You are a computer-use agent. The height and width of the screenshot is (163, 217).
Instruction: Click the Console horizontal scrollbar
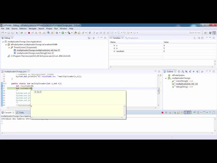click(107, 133)
